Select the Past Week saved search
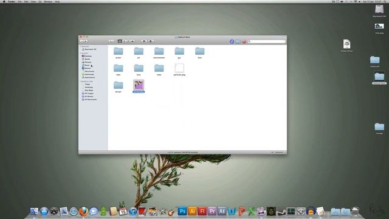The width and height of the screenshot is (389, 219). pos(88,91)
